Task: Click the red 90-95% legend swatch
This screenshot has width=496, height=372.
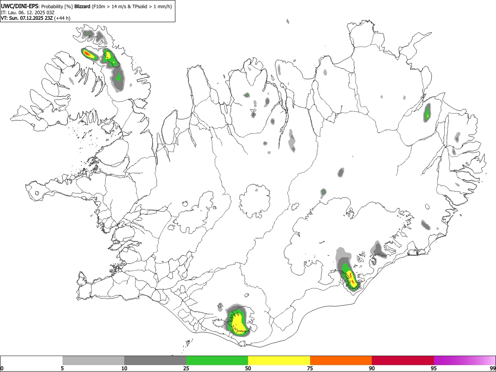Action: pyautogui.click(x=403, y=361)
